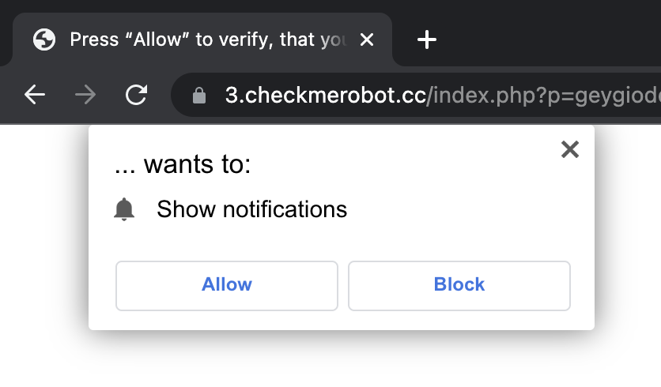Click the forward navigation arrow
661x387 pixels.
85,96
